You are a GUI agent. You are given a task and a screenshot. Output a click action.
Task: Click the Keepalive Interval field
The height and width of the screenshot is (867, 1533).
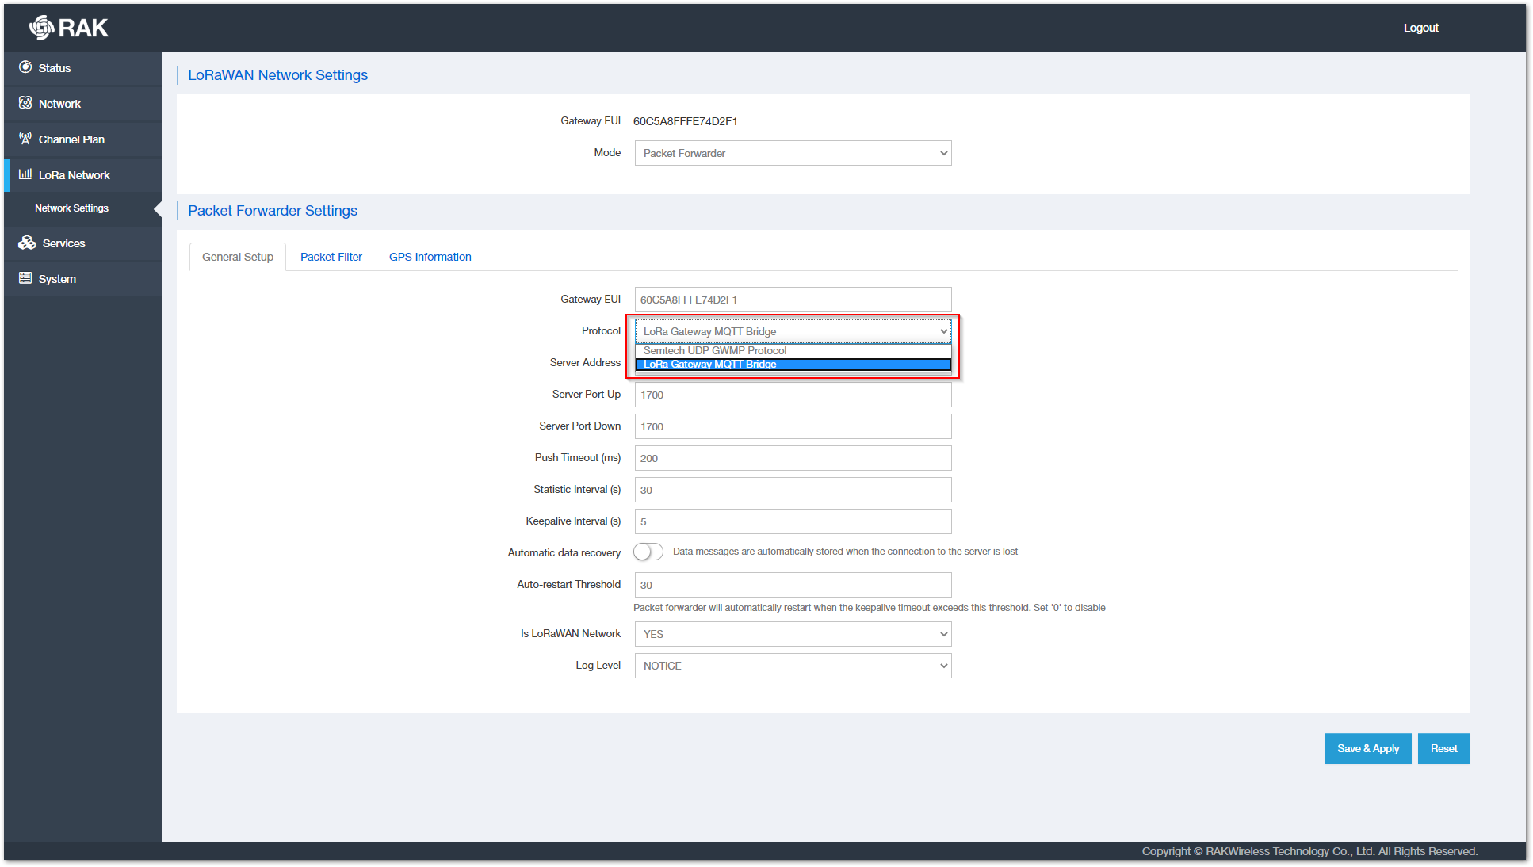point(793,521)
